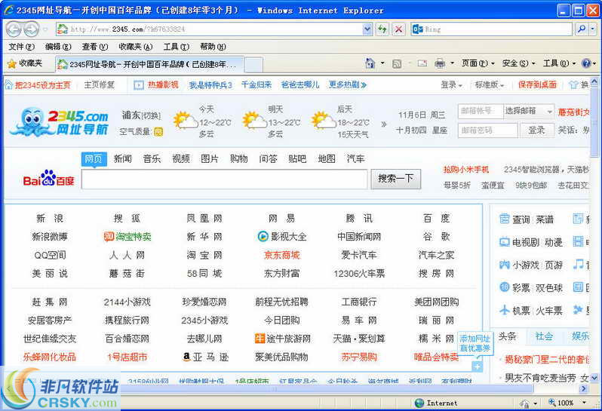Click the vertical scrollbar down arrow

point(594,378)
